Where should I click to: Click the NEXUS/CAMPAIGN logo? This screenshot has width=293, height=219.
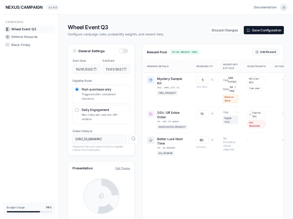pyautogui.click(x=24, y=7)
